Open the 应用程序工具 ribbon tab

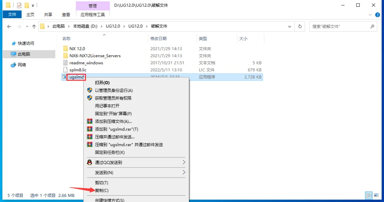(92, 15)
